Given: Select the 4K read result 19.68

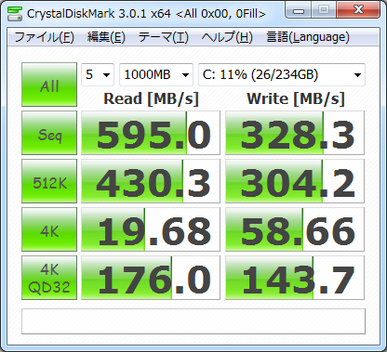Looking at the screenshot, I should 151,229.
